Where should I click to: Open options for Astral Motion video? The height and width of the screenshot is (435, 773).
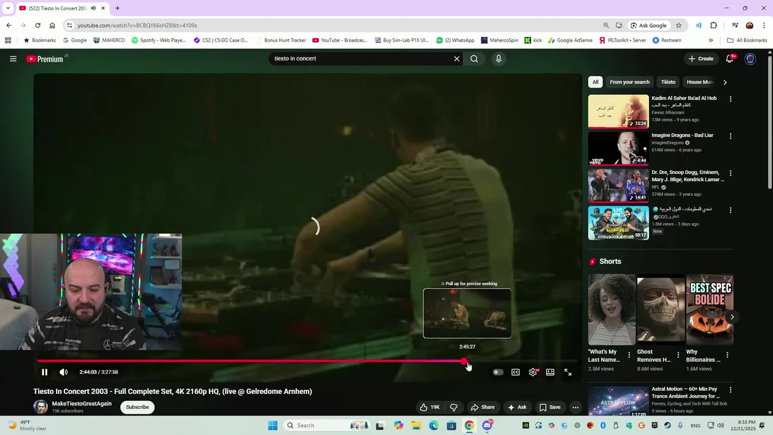(x=730, y=390)
